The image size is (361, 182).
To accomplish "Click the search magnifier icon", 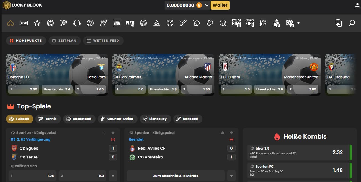I will pyautogui.click(x=352, y=23).
